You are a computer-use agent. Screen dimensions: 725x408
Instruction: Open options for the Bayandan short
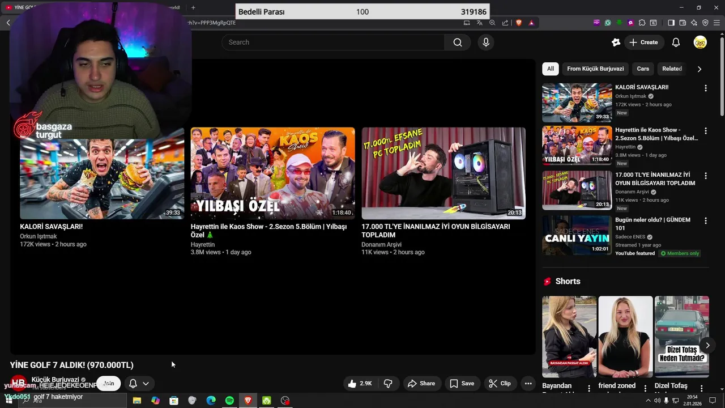coord(589,388)
